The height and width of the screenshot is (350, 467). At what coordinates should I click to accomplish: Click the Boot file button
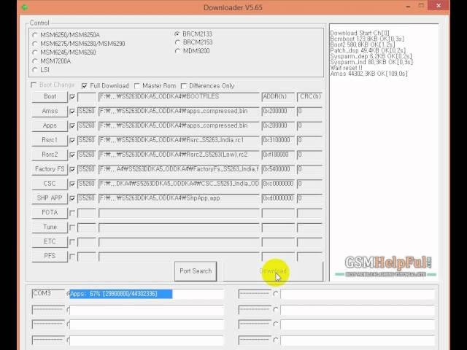click(50, 97)
